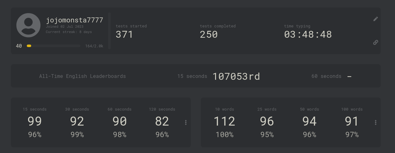Image resolution: width=395 pixels, height=153 pixels.
Task: Click the time typing value 03:48:48
Action: pyautogui.click(x=308, y=34)
